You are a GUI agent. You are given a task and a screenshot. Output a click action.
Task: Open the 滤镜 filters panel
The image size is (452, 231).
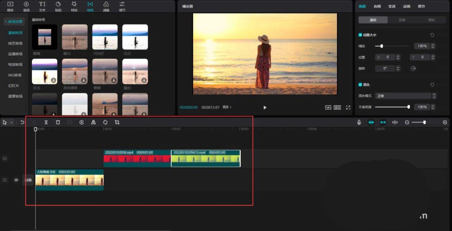pos(106,6)
